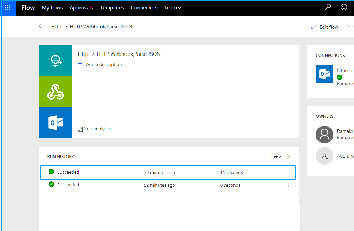
Task: Click the CONNECTIONS heading
Action: pos(330,56)
